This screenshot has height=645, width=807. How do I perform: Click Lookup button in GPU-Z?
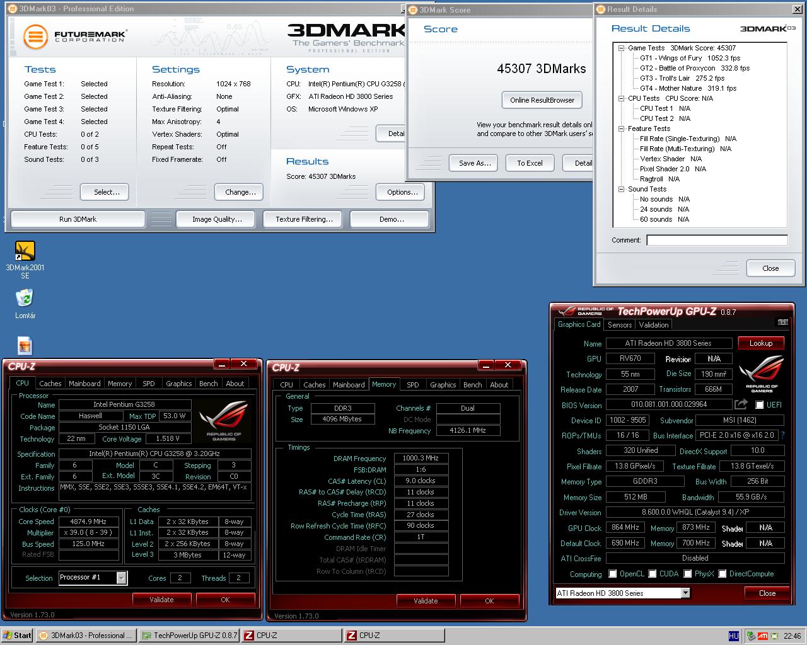760,343
